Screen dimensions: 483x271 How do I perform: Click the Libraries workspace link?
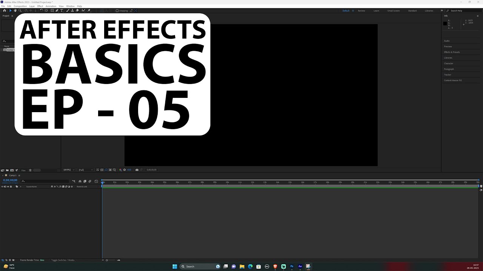point(429,11)
